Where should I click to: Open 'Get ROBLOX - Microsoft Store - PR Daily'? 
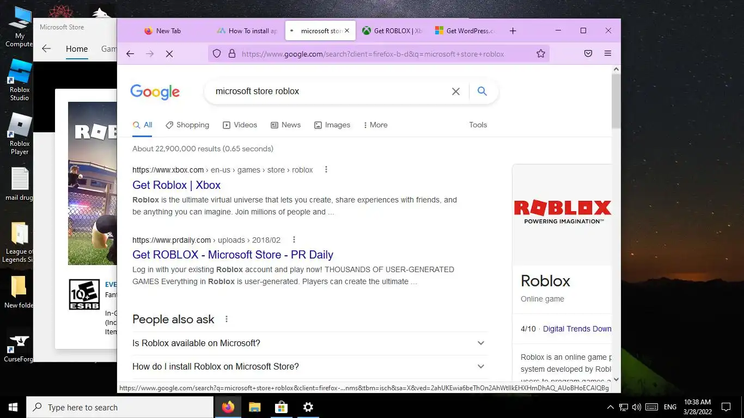pos(233,255)
